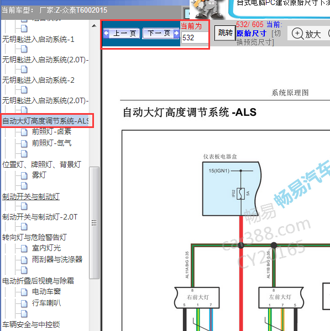Go to next page with 下一页 button
330x331 pixels.
coord(161,33)
